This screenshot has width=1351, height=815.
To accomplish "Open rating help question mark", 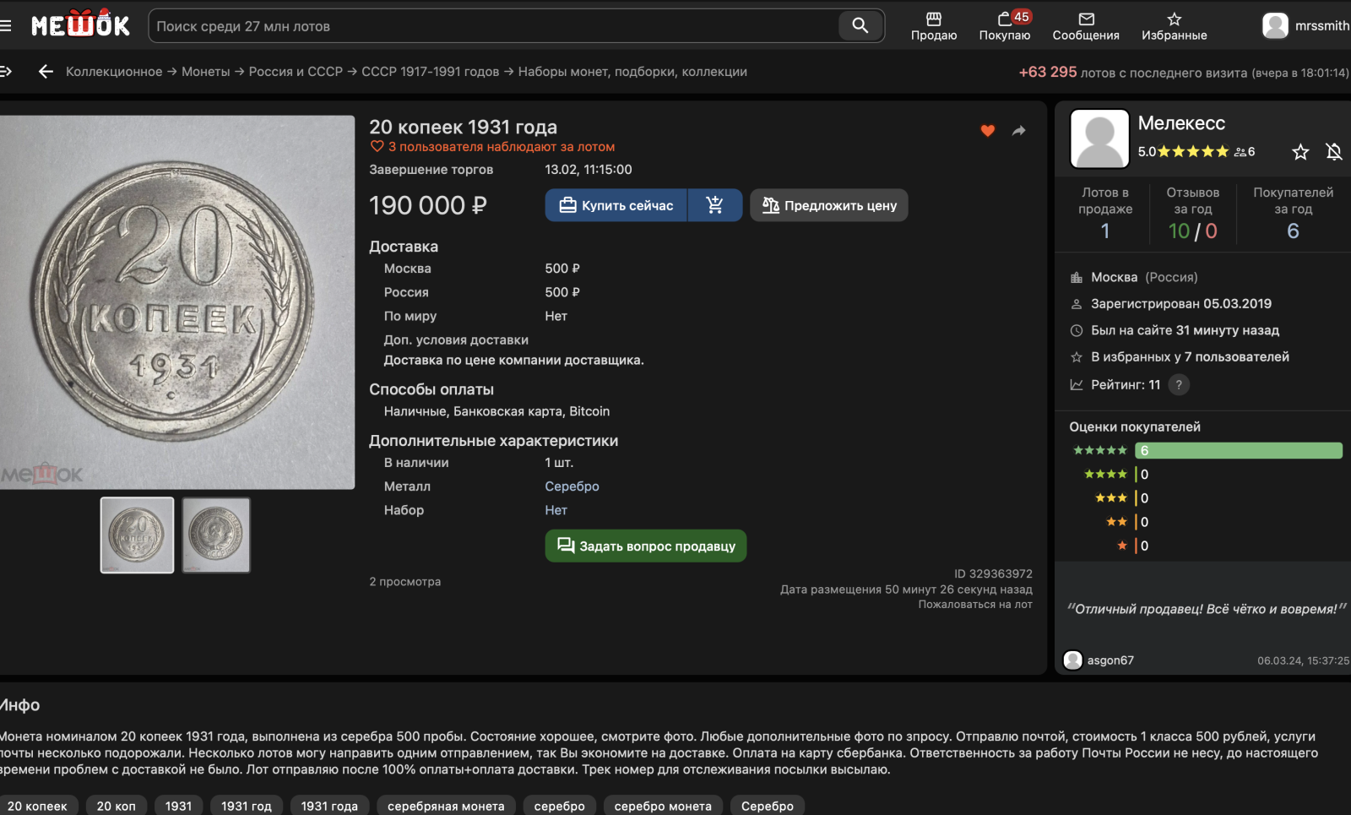I will pyautogui.click(x=1179, y=385).
